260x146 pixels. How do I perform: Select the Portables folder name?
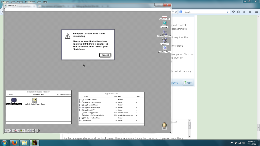click(x=88, y=120)
